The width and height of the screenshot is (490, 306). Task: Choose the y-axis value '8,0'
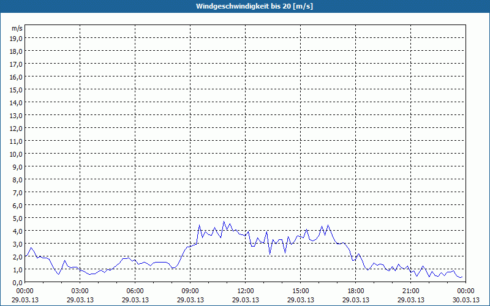18,180
